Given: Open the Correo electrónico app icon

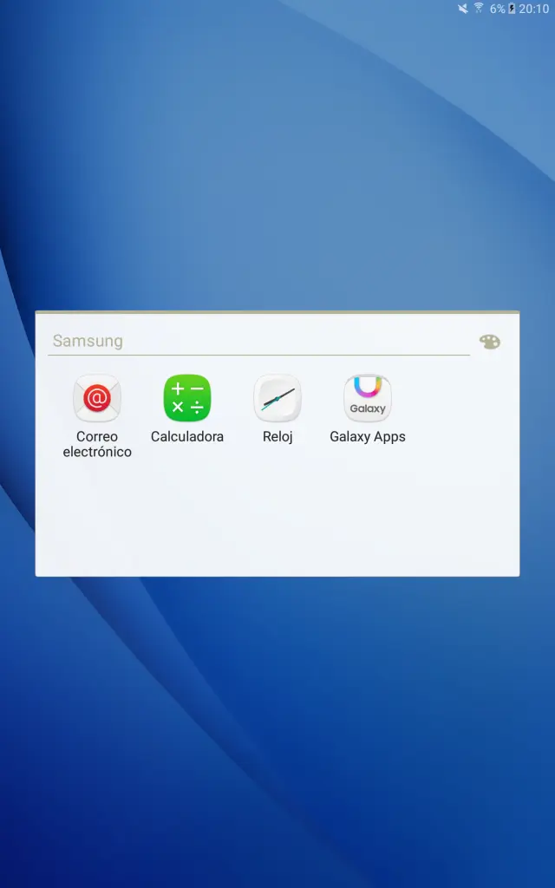Looking at the screenshot, I should pos(97,399).
